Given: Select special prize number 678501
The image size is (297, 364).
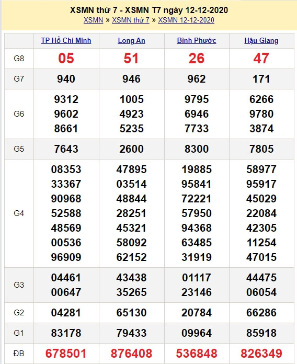Looking at the screenshot, I should coord(66,354).
